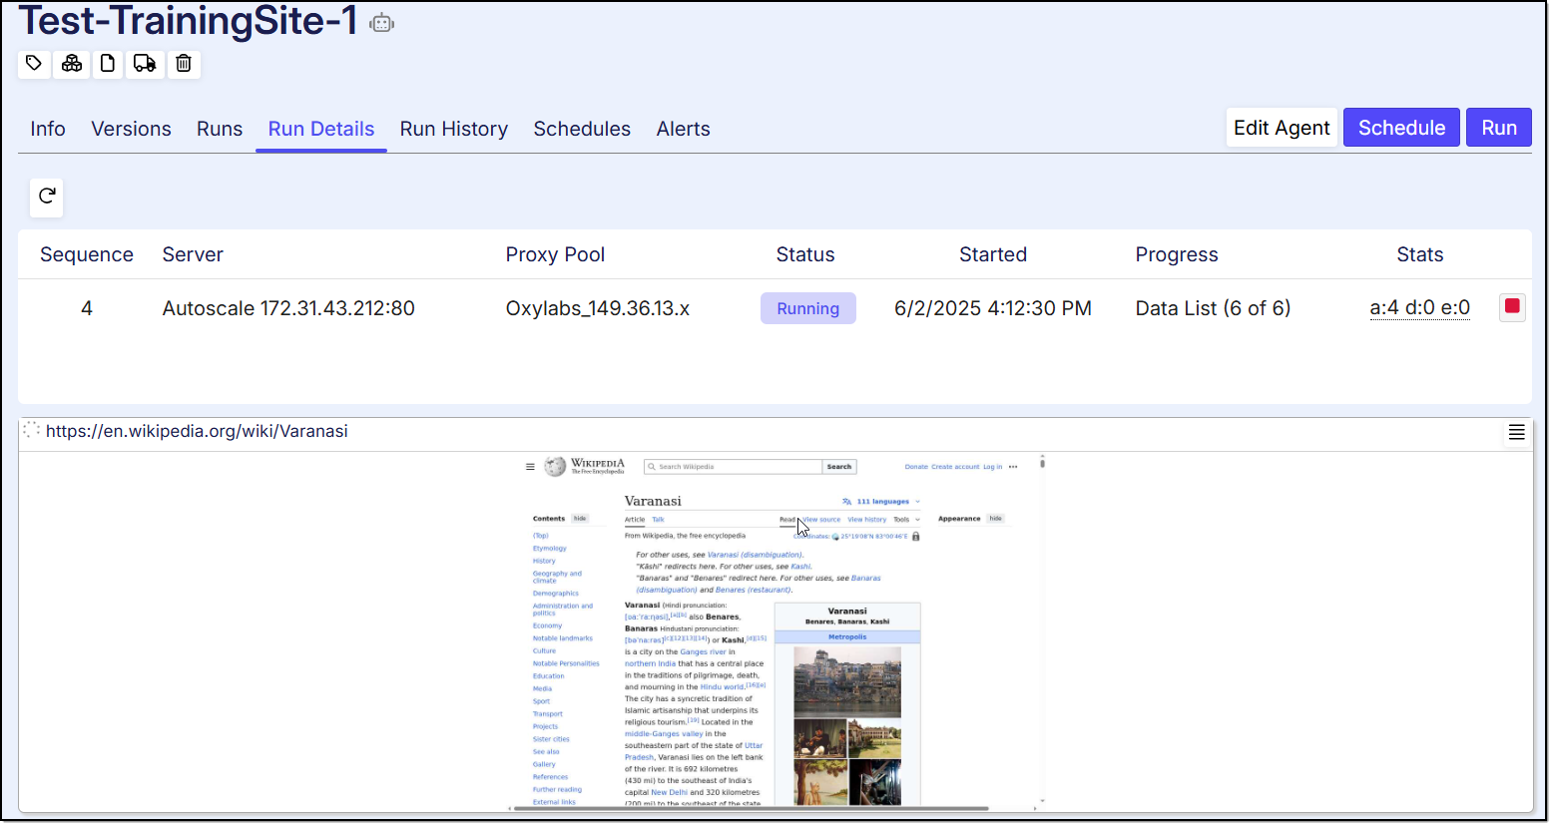Click the Edit Agent button
This screenshot has width=1552, height=826.
coord(1281,128)
